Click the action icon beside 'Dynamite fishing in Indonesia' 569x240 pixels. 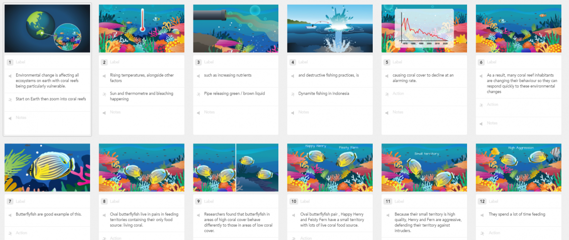click(x=293, y=94)
